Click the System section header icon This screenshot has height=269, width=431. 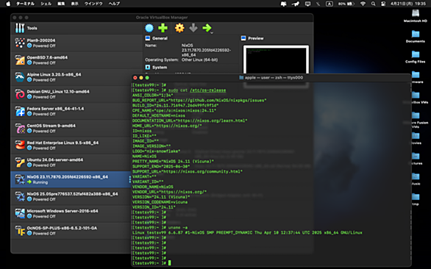[x=148, y=68]
